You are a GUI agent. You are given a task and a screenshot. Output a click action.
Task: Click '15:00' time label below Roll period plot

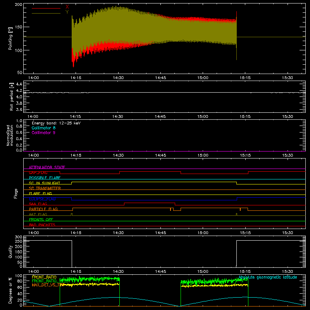[x=203, y=117]
